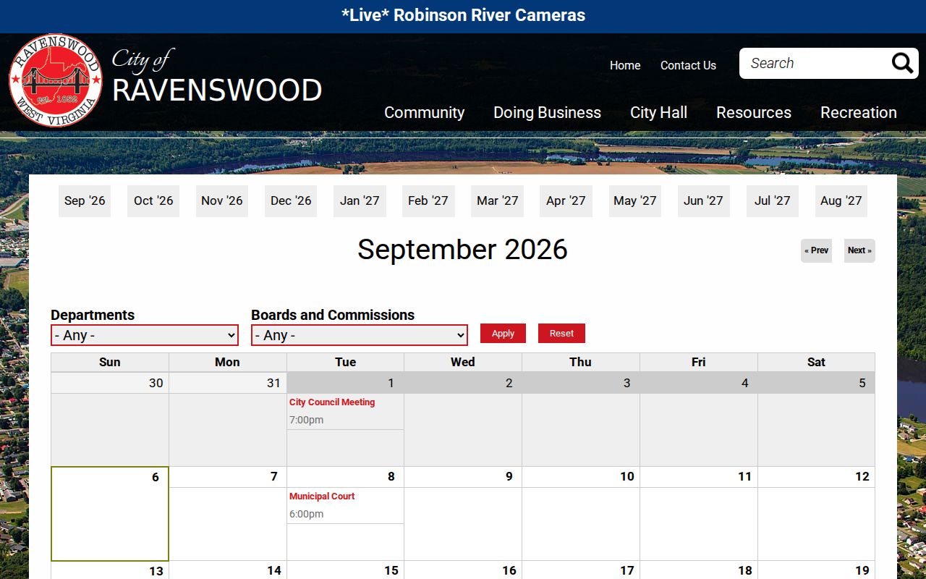Screen dimensions: 926x579
Task: Select the Jun '27 month tab
Action: click(703, 200)
